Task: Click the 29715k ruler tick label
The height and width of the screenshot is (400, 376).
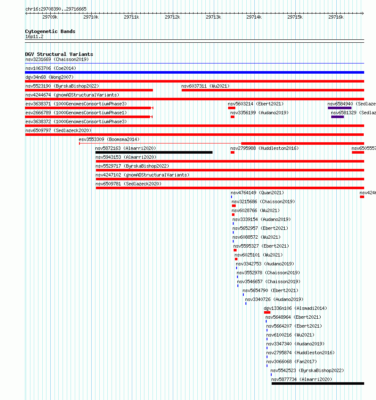Action: coord(295,17)
